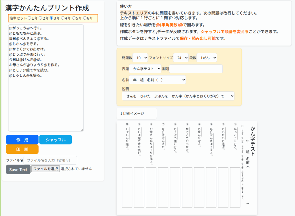Click the orange 印刷 button
This screenshot has height=216, width=295.
coord(22,149)
